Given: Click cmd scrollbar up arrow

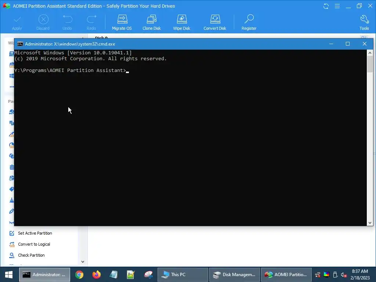Looking at the screenshot, I should point(370,53).
